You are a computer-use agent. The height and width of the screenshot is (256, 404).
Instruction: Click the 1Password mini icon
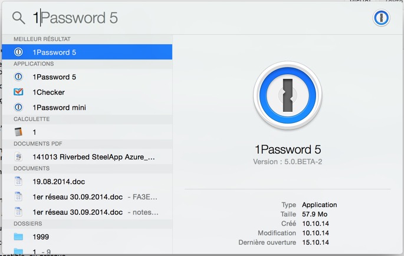(18, 107)
